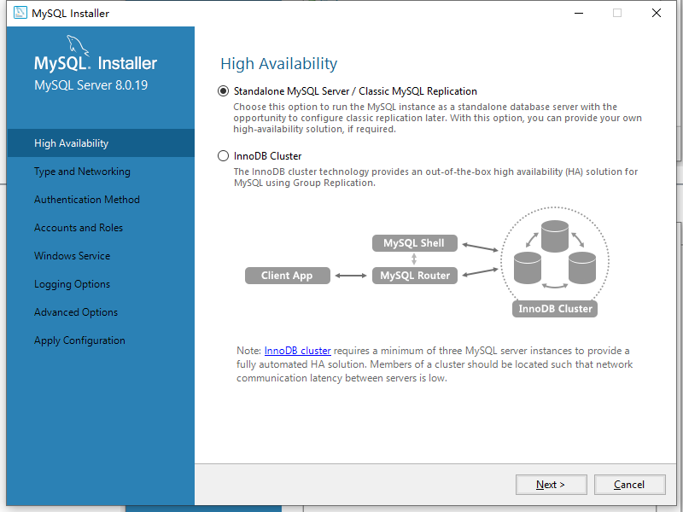Click the MySQL Installer title bar icon
The width and height of the screenshot is (683, 512).
[20, 13]
